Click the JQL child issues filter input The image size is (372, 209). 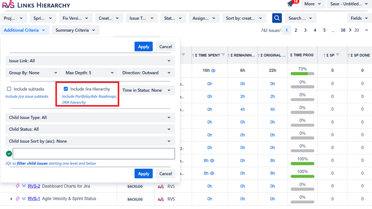point(94,154)
